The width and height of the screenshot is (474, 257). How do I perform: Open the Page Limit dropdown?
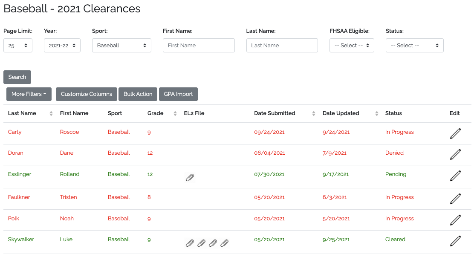[18, 46]
